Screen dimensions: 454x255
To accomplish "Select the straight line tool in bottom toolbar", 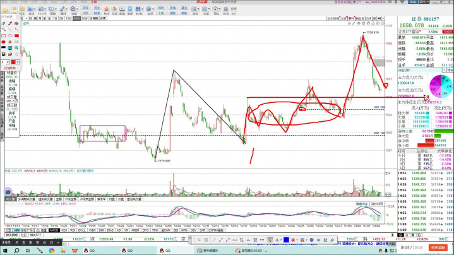I will point(214,240).
